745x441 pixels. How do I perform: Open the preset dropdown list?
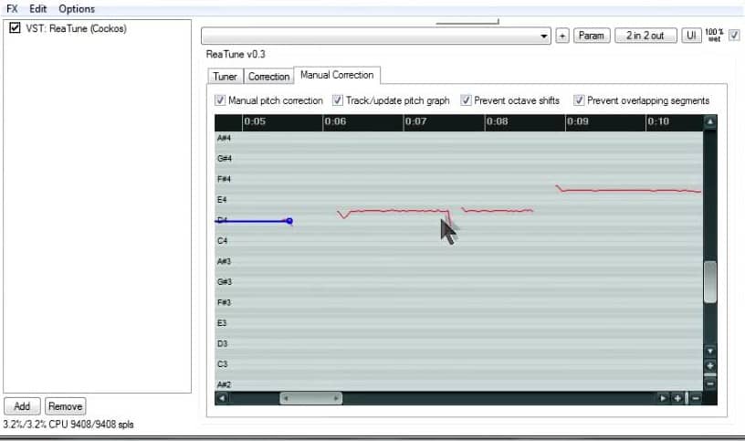point(545,36)
